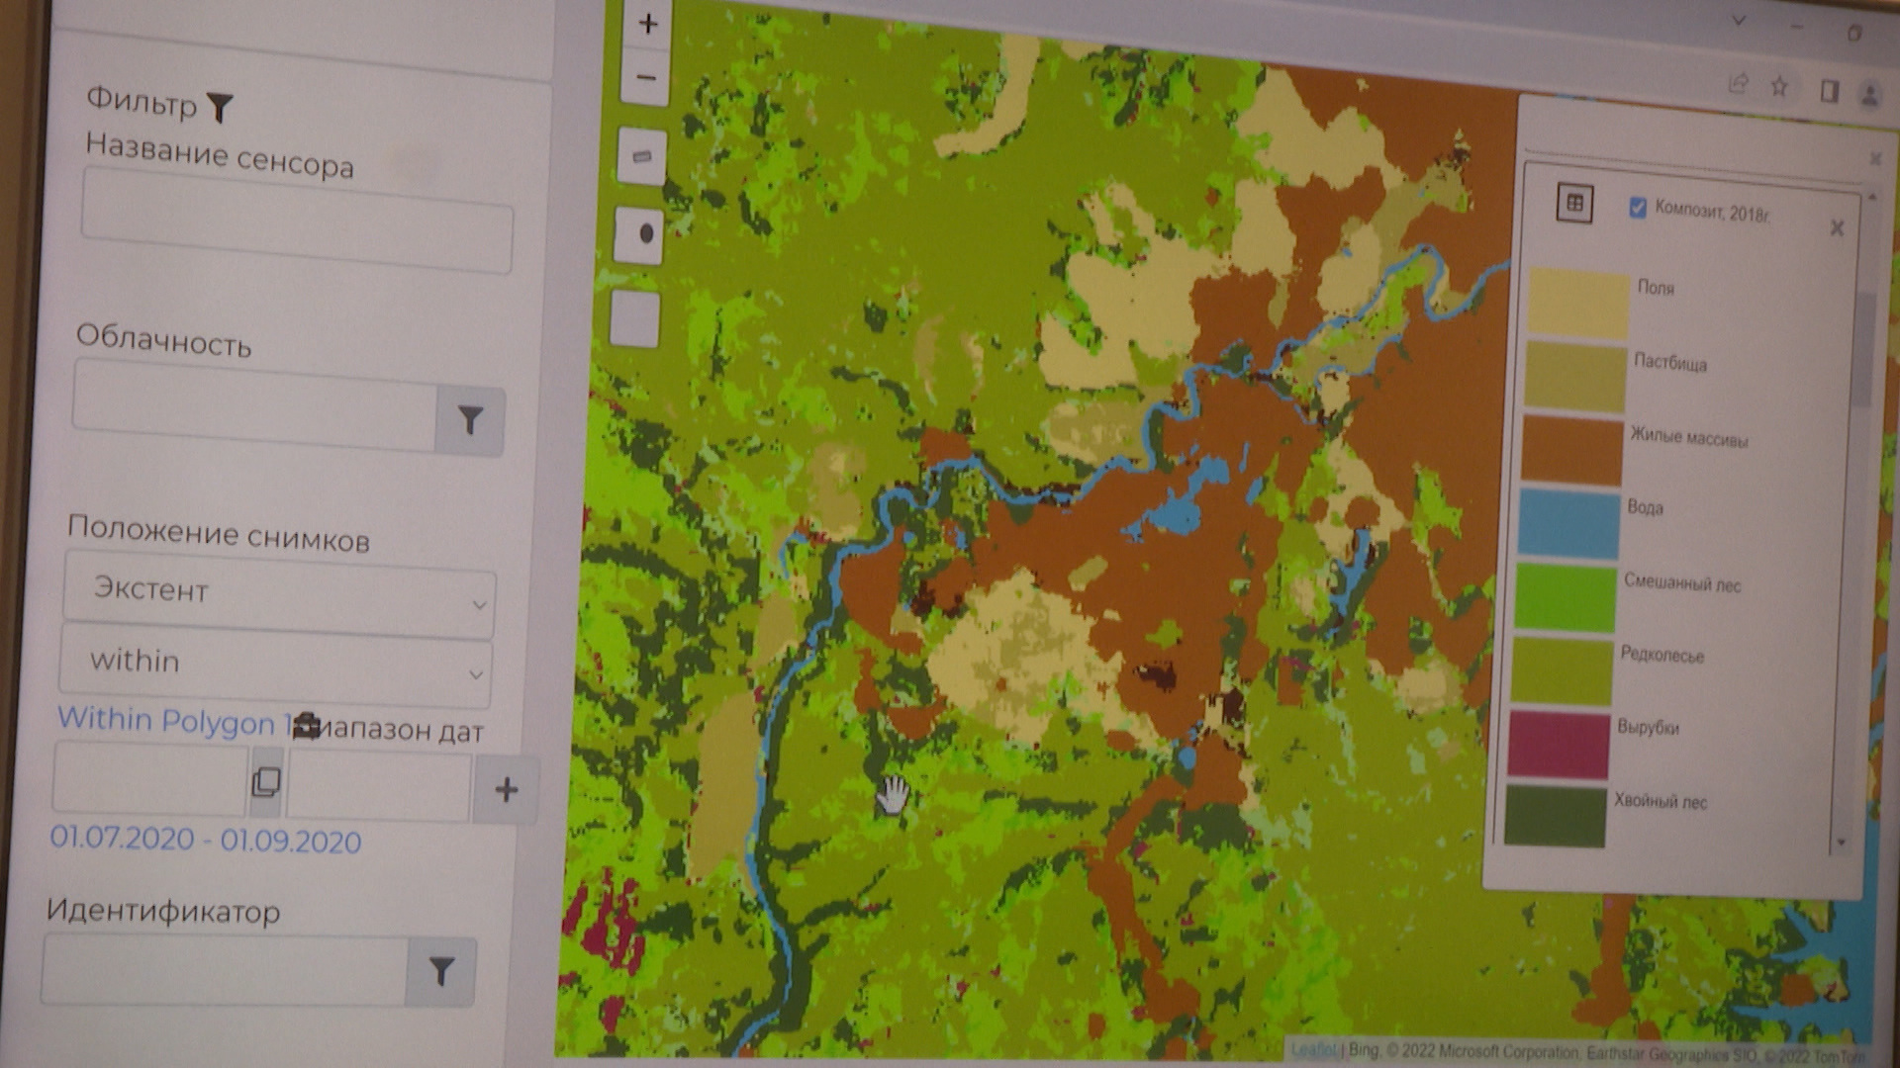The image size is (1900, 1068).
Task: Click the legend scrollbar down arrow
Action: tap(1842, 843)
